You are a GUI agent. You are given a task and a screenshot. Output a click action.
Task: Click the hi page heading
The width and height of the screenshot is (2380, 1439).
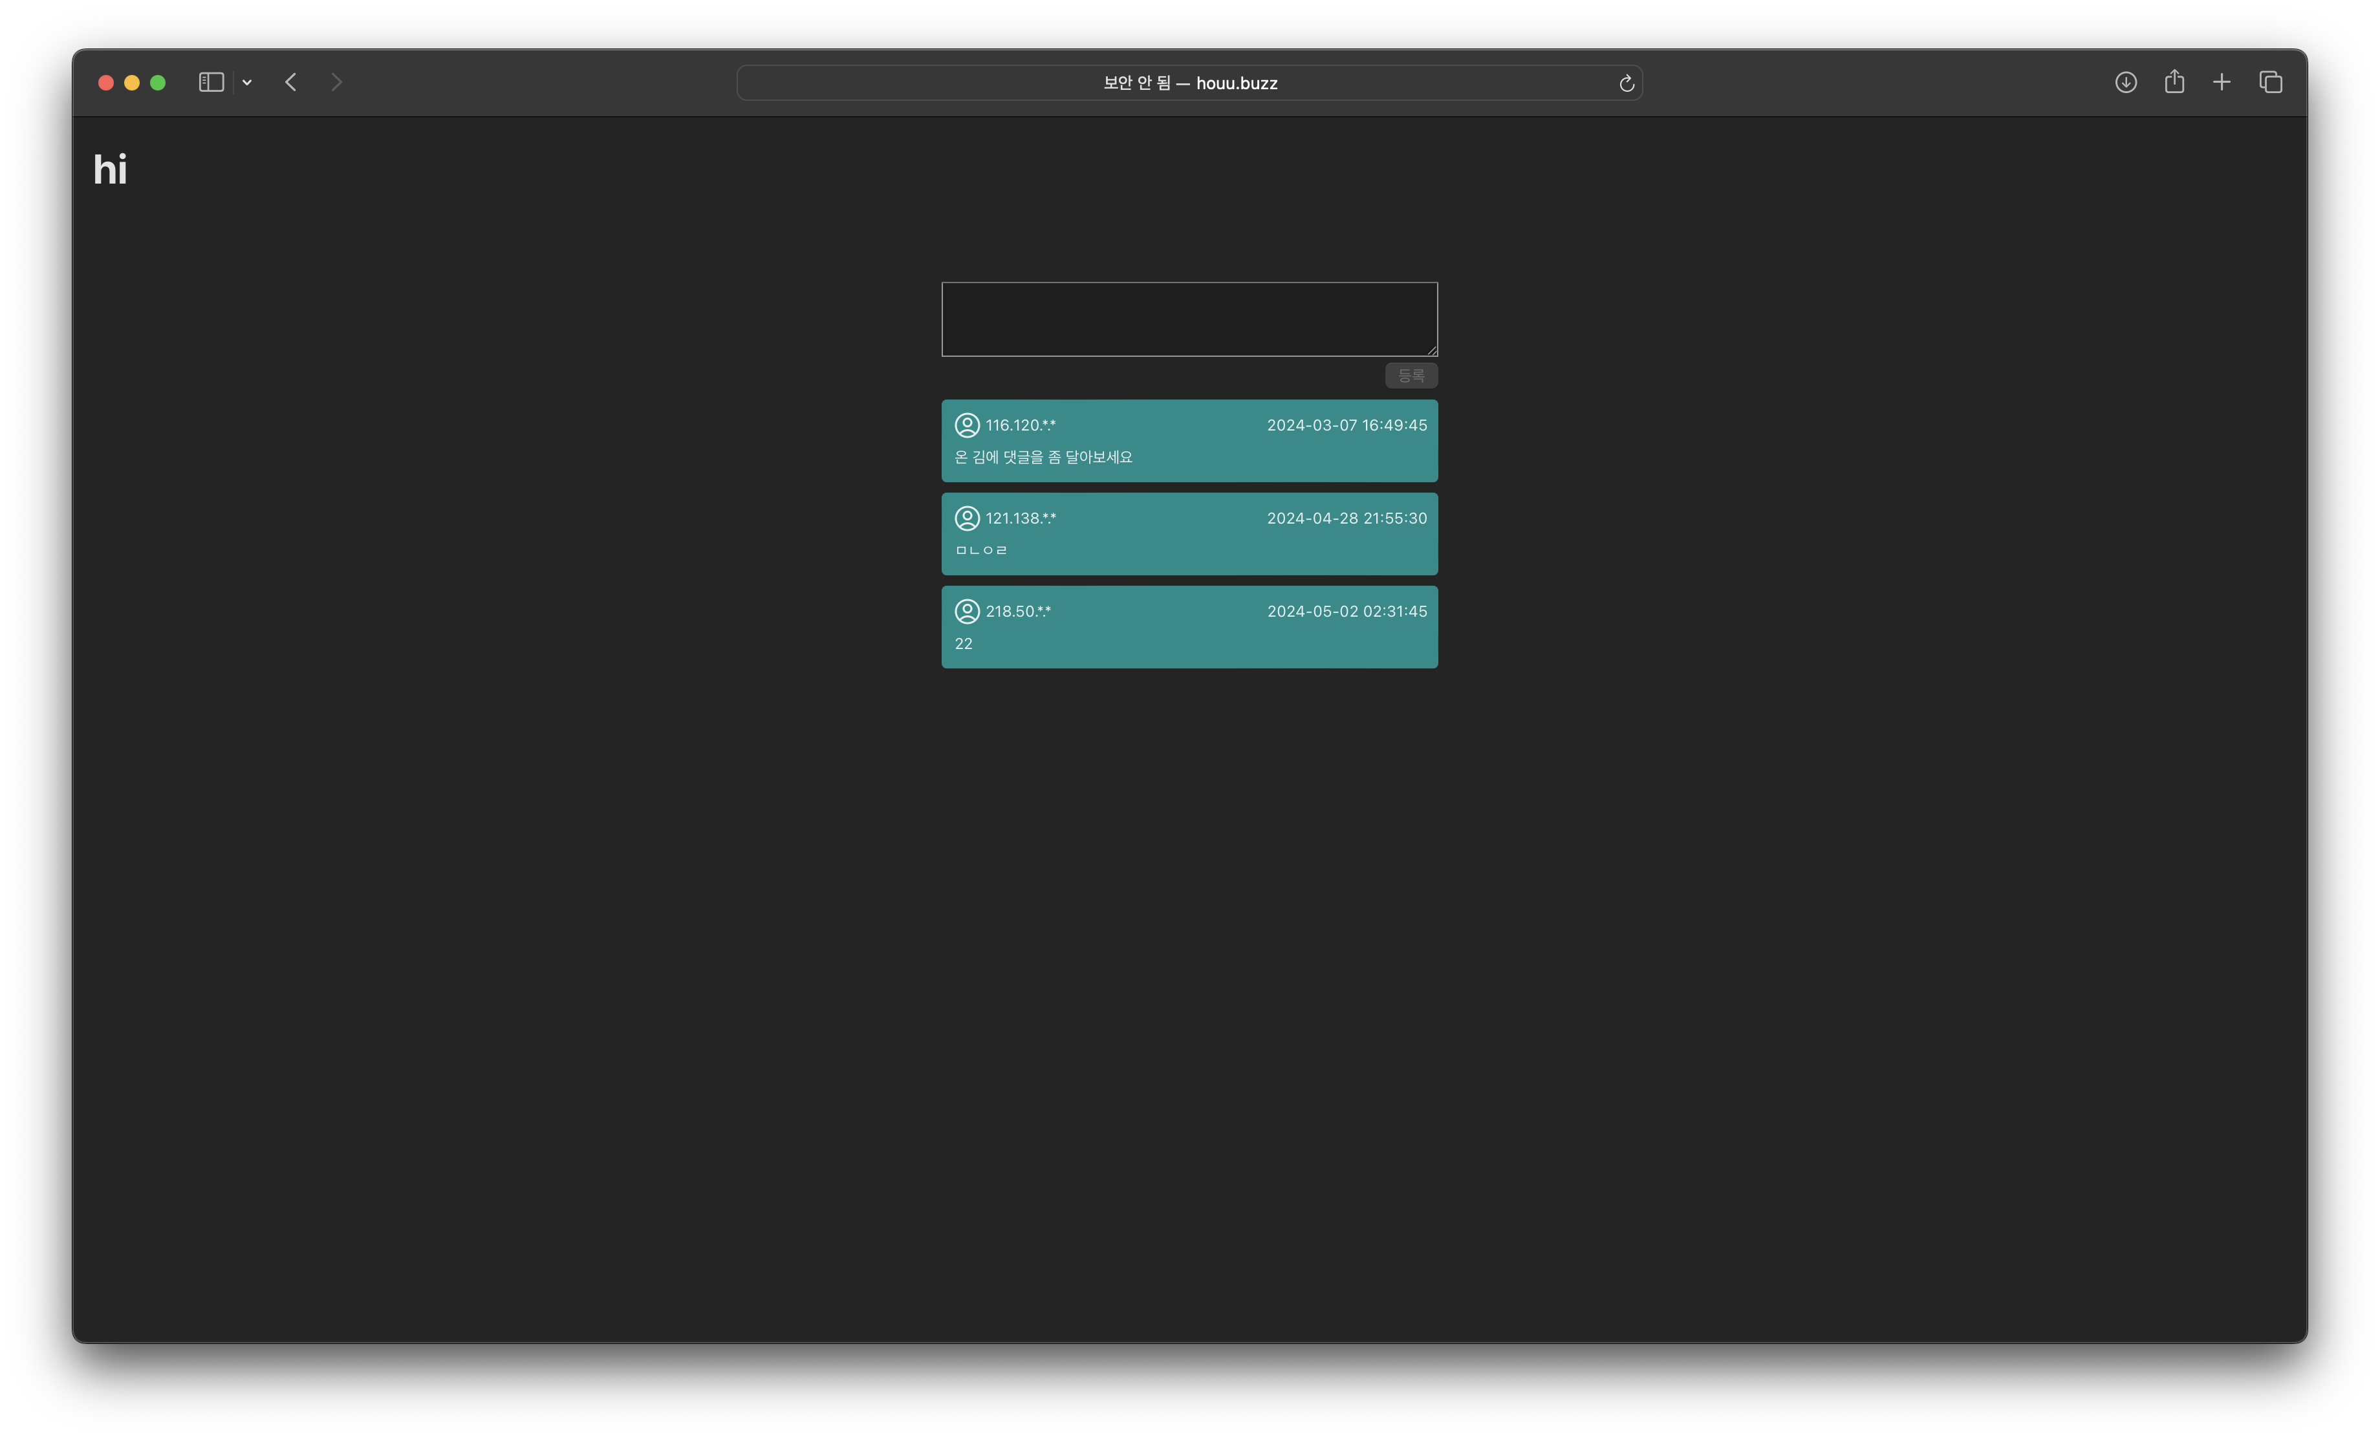click(110, 170)
